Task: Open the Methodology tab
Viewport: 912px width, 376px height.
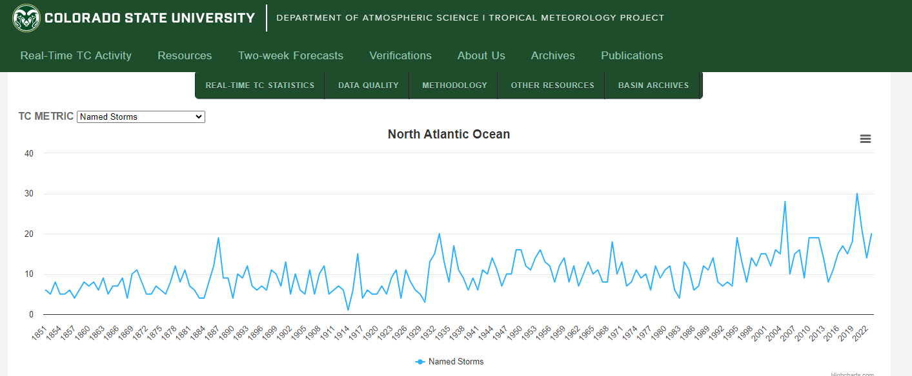Action: (454, 85)
